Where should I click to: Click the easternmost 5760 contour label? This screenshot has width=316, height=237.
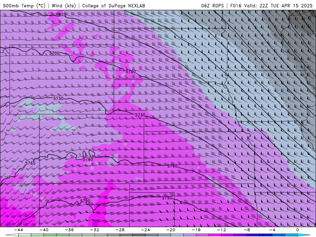pyautogui.click(x=173, y=166)
